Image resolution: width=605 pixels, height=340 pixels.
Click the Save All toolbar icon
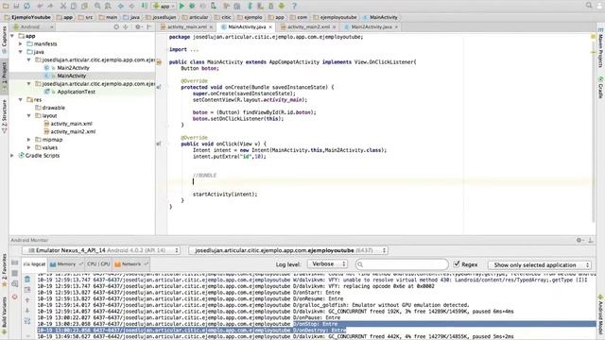[x=17, y=6]
